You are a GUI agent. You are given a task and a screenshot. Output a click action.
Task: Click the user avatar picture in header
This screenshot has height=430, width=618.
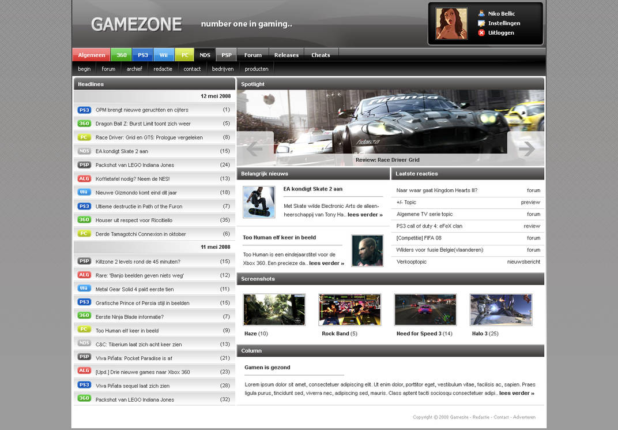pos(451,24)
